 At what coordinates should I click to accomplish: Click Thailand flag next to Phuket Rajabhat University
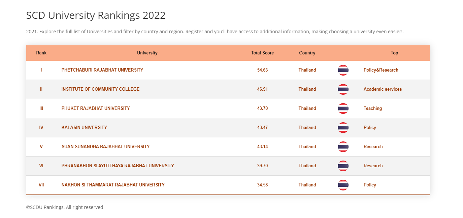click(343, 108)
